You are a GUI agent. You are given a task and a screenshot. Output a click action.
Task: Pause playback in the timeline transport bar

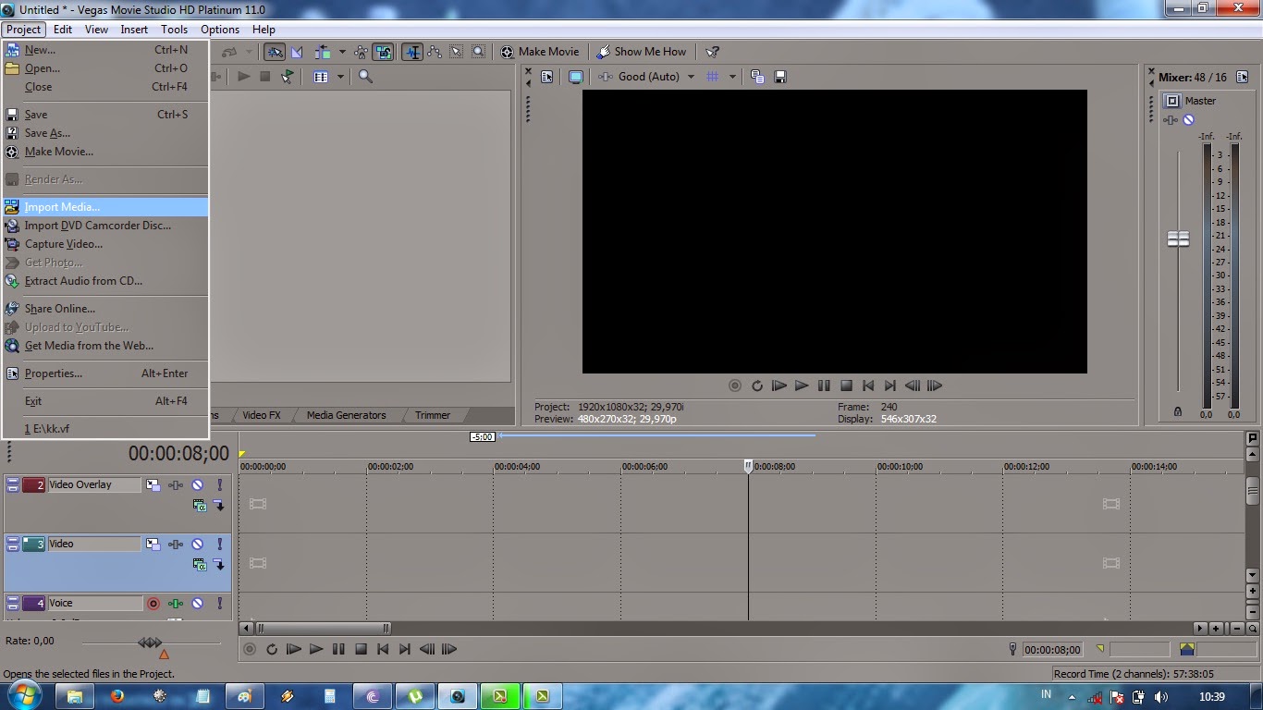coord(338,649)
